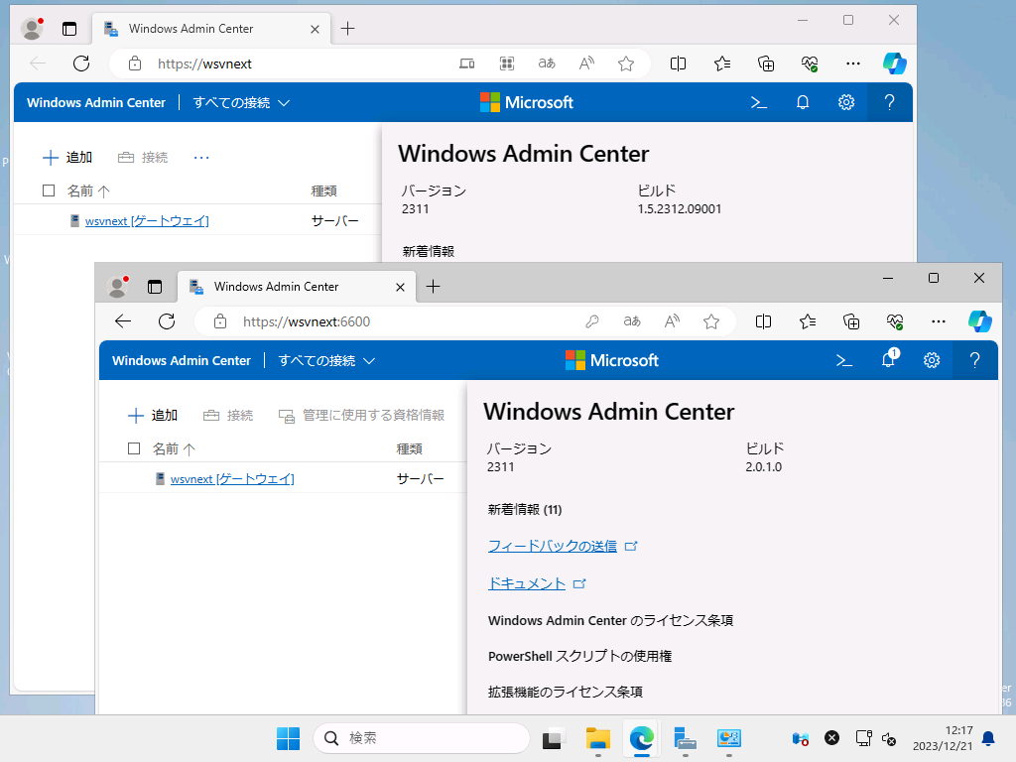Open Windows Admin Center settings gear

click(x=931, y=360)
